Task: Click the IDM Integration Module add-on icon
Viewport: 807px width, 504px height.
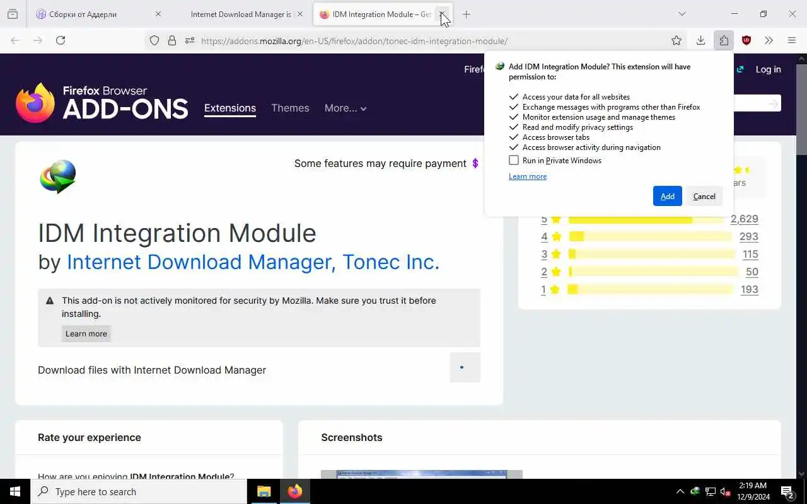Action: (x=58, y=176)
